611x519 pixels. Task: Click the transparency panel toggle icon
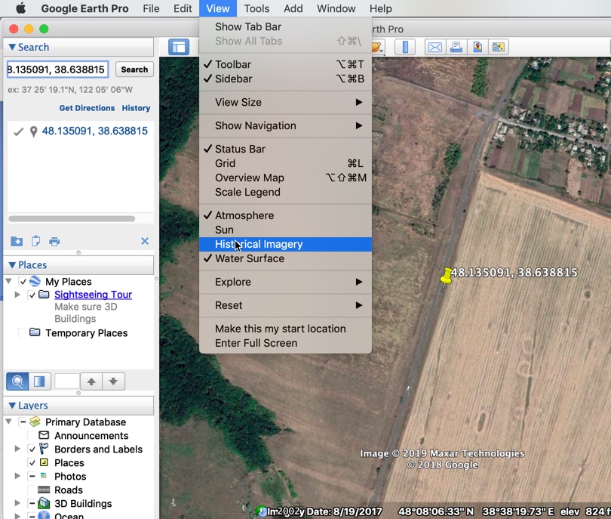39,382
